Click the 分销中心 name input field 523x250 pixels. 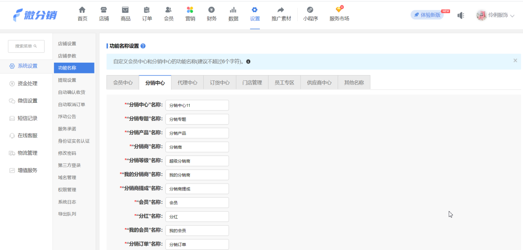pos(197,105)
